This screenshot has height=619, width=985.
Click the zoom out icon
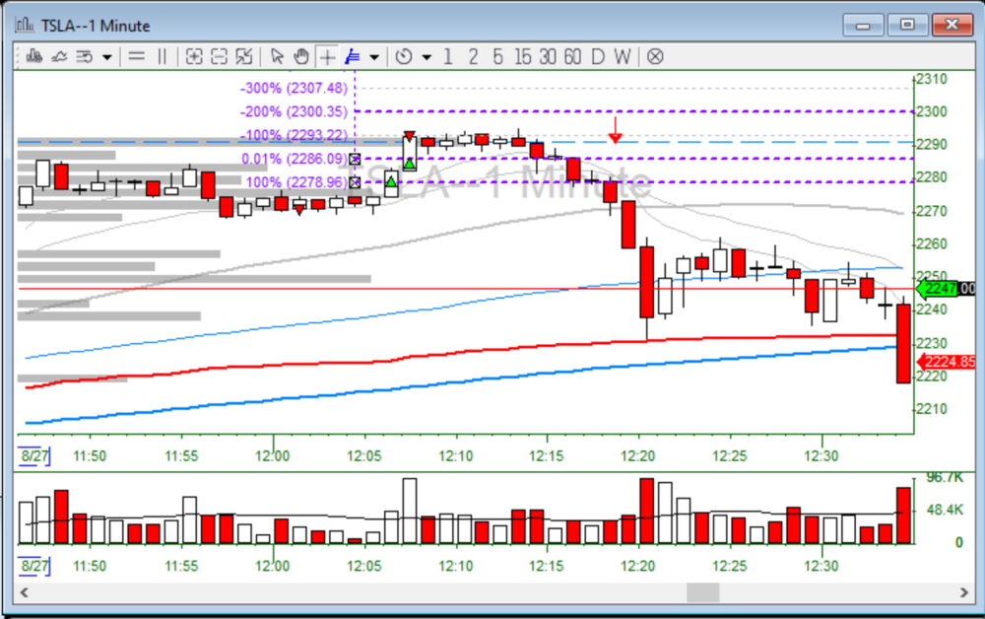point(219,56)
